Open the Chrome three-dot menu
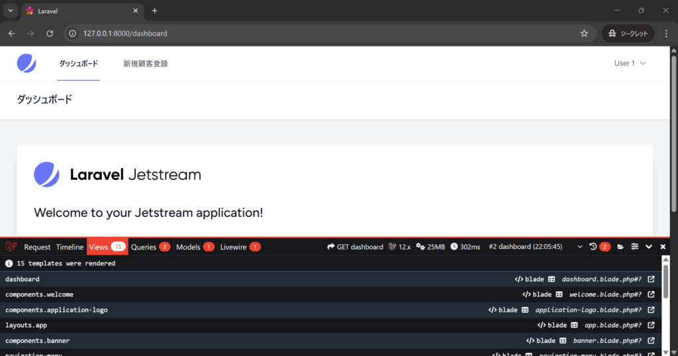This screenshot has width=678, height=356. [666, 33]
